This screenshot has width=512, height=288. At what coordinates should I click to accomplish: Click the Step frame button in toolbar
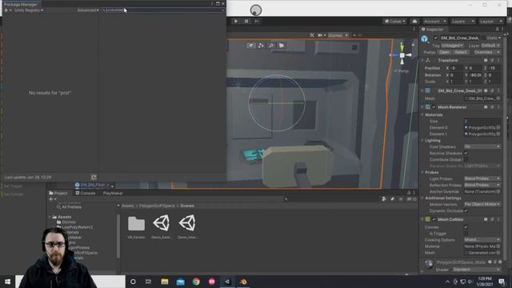257,22
